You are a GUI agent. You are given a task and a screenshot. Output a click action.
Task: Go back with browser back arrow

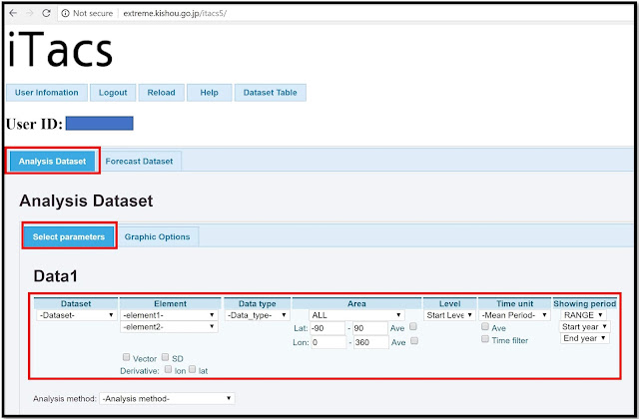click(13, 13)
